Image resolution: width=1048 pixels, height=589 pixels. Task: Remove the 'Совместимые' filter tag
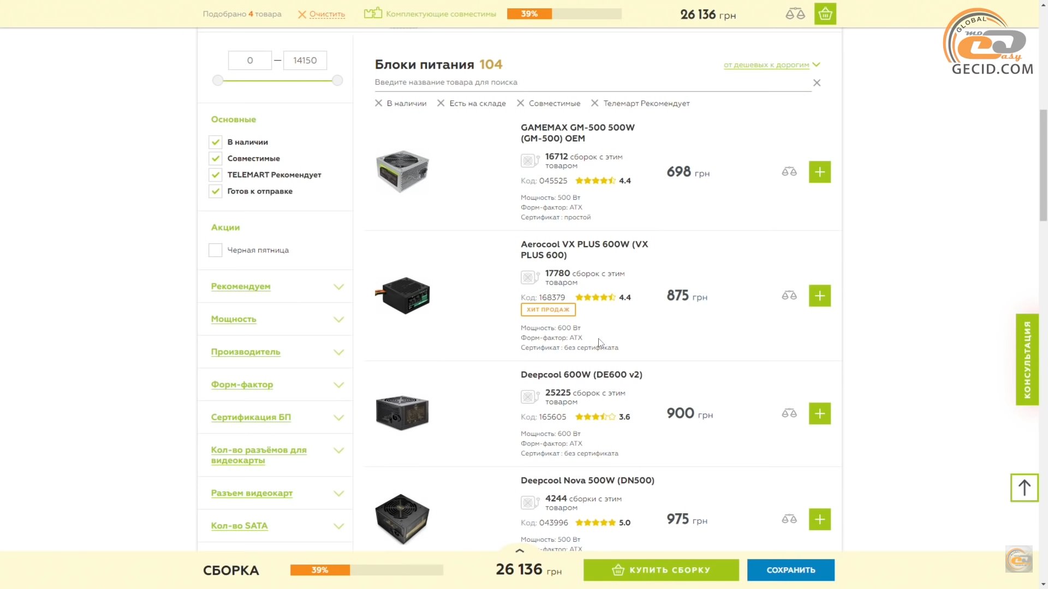click(x=520, y=103)
